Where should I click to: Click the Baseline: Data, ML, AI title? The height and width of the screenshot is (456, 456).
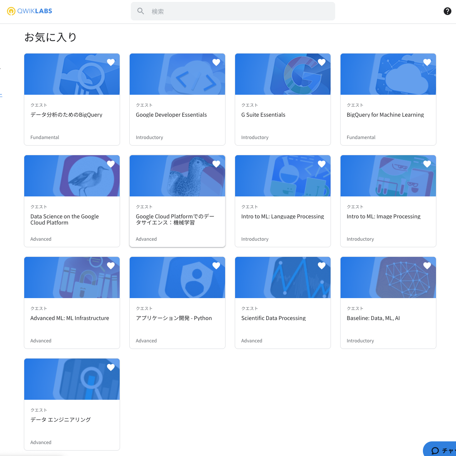point(373,318)
